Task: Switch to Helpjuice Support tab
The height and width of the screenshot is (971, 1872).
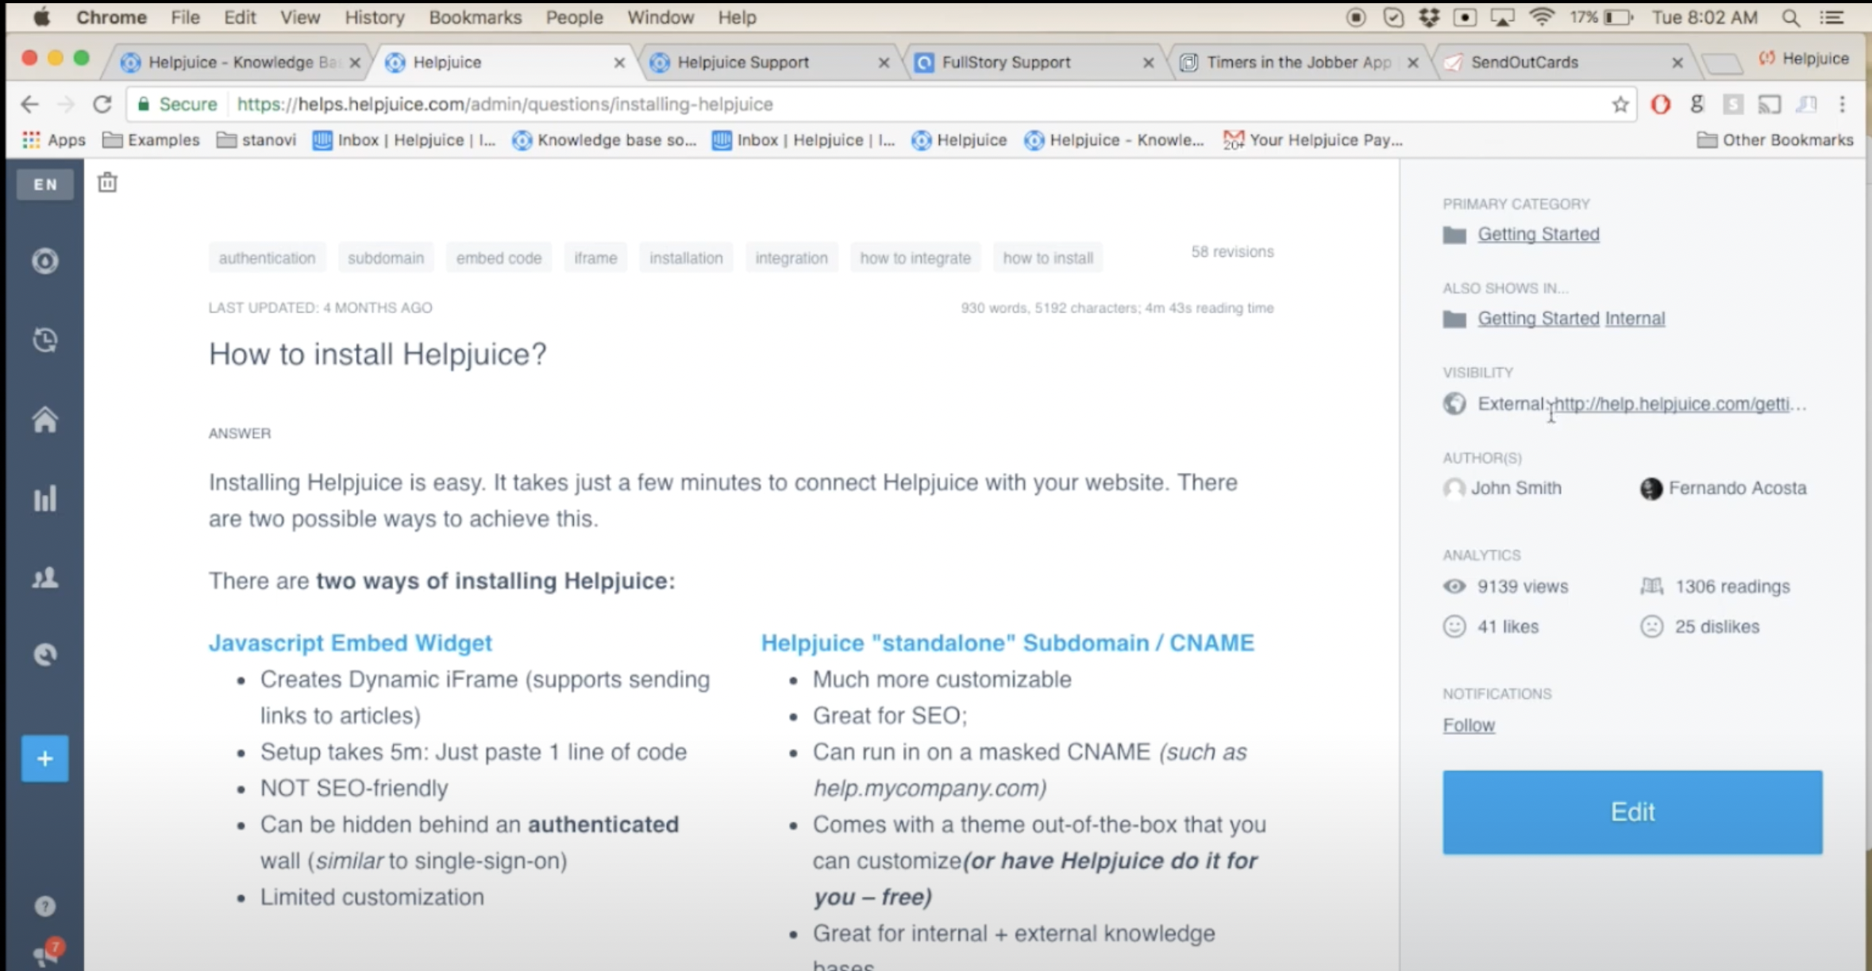Action: coord(742,62)
